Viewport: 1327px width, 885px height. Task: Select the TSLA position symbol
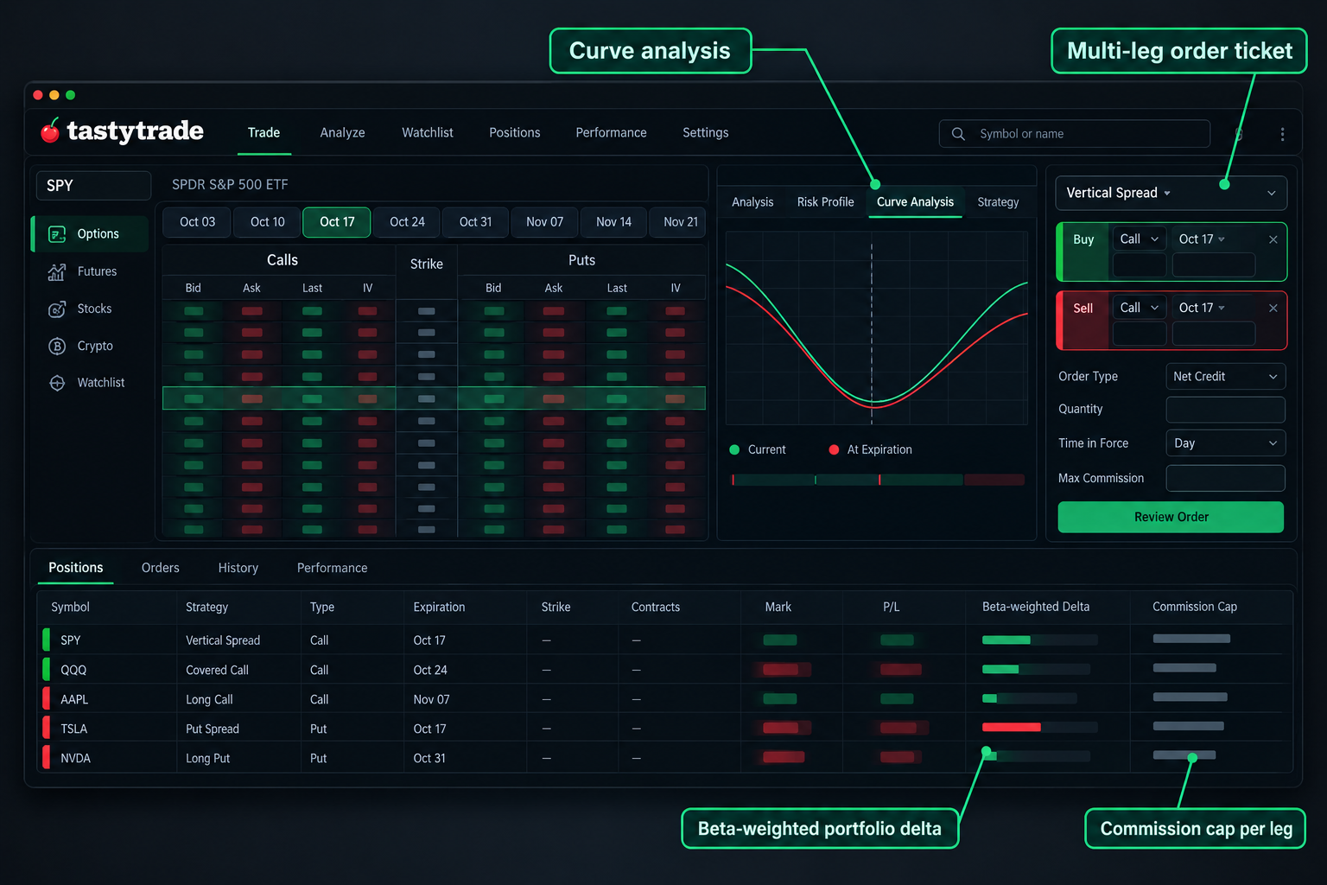pos(74,729)
